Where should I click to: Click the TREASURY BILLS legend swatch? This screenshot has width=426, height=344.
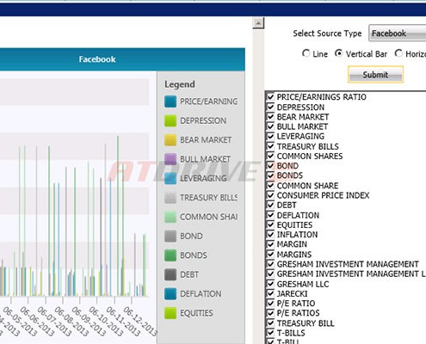click(x=170, y=198)
